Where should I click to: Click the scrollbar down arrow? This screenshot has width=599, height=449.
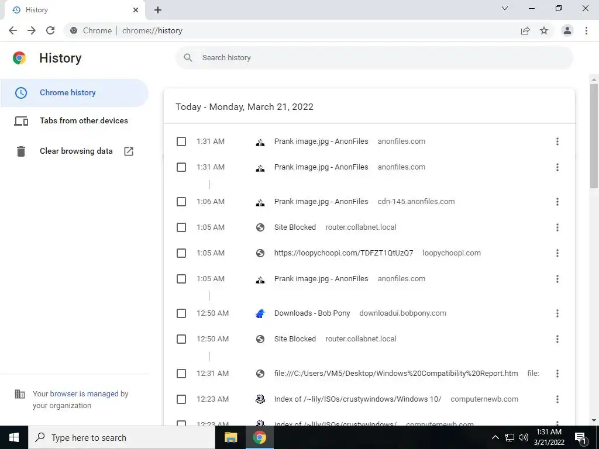[x=594, y=421]
